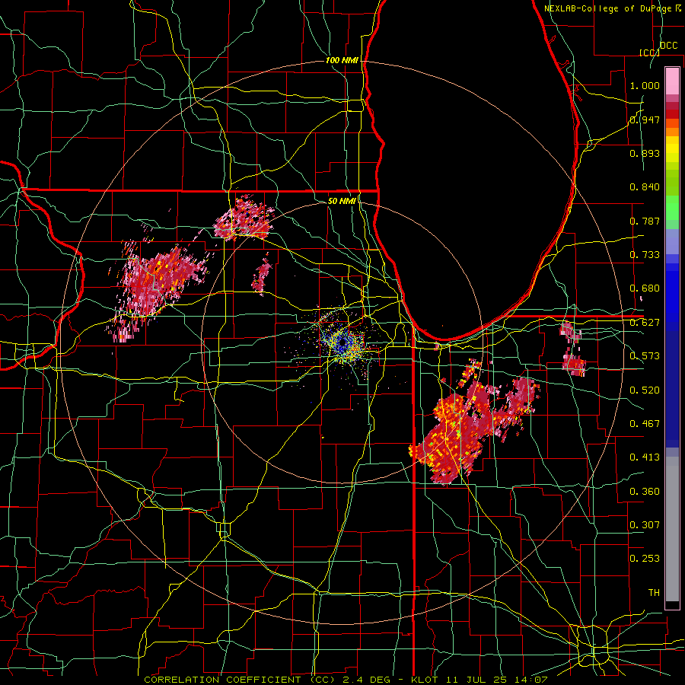Select the 0.627 scale value
This screenshot has width=685, height=685.
tap(645, 323)
